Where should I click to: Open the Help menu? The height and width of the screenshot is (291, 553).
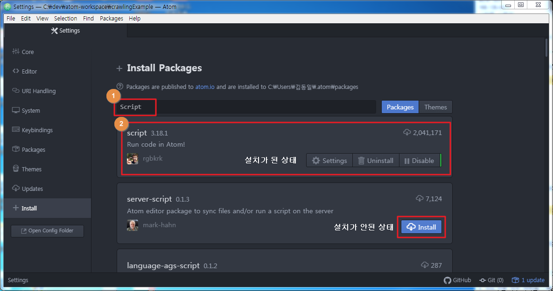(x=134, y=18)
